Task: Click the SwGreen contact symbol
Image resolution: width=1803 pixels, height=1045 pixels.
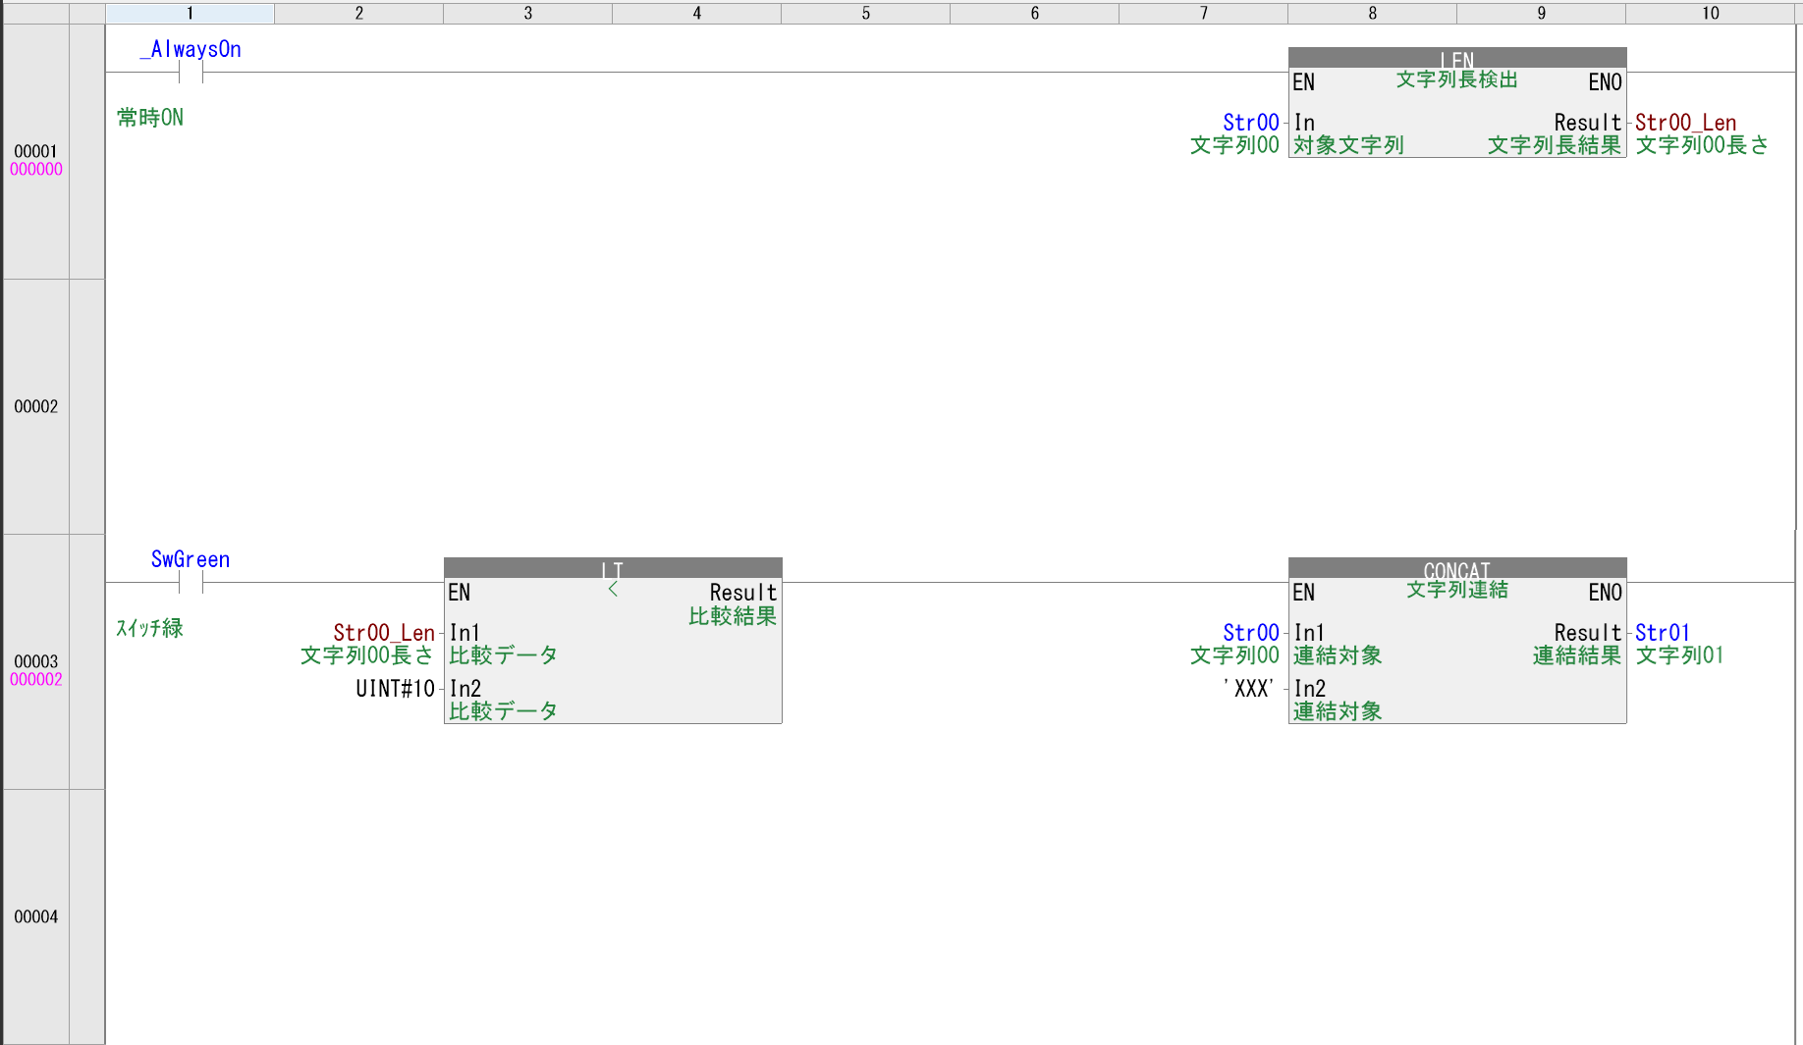Action: pyautogui.click(x=191, y=582)
